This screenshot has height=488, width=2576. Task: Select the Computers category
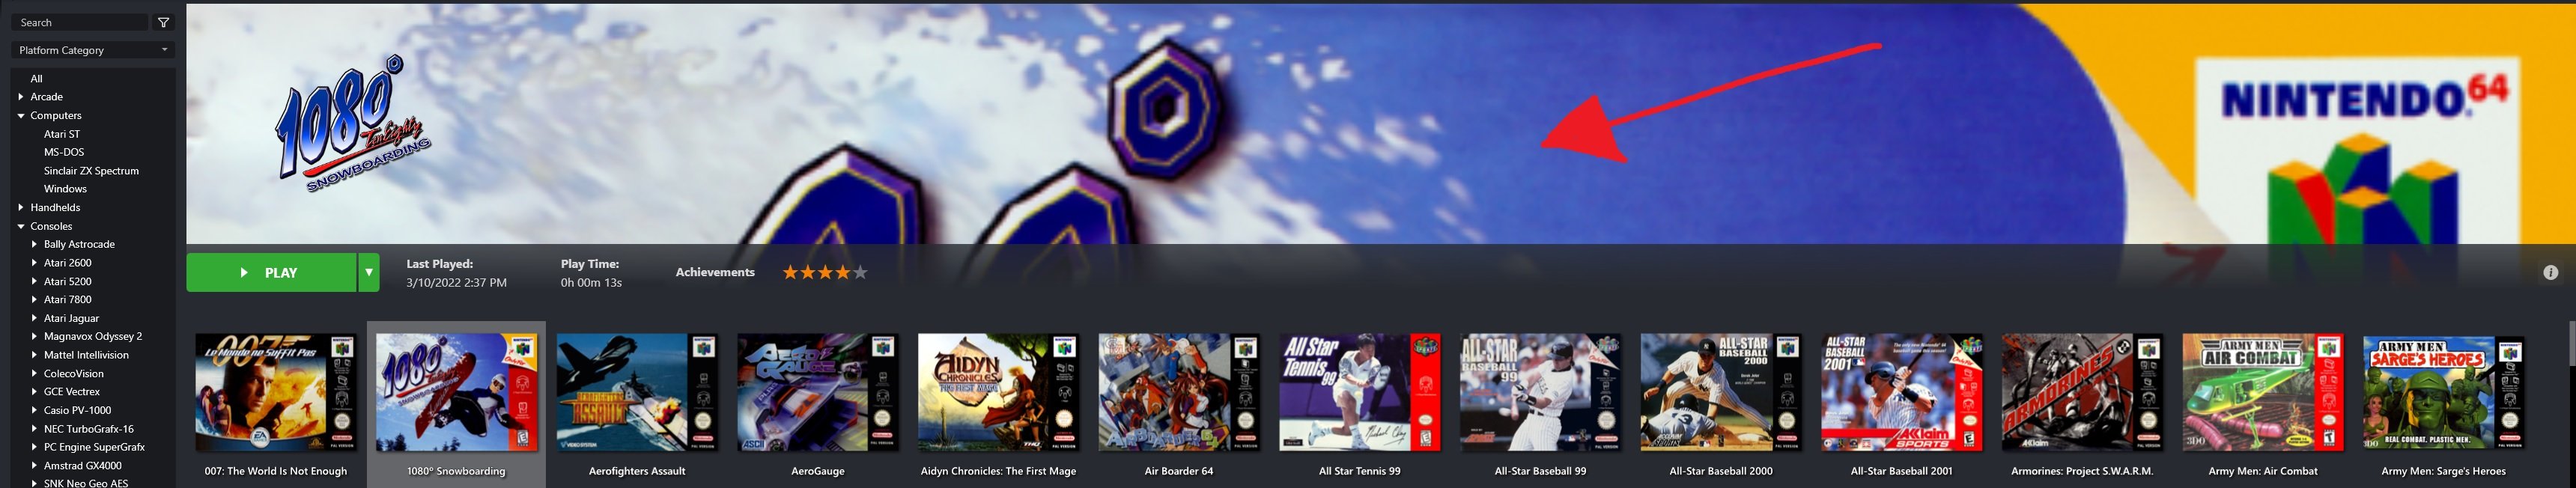tap(56, 115)
